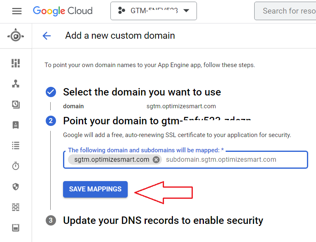Open the Quotas icon in the sidebar

[16, 228]
